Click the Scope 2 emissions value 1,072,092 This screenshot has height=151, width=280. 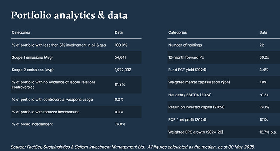(x=123, y=70)
